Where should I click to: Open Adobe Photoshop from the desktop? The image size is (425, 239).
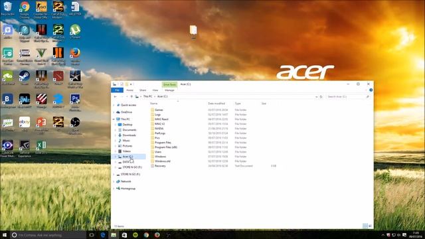(75, 102)
